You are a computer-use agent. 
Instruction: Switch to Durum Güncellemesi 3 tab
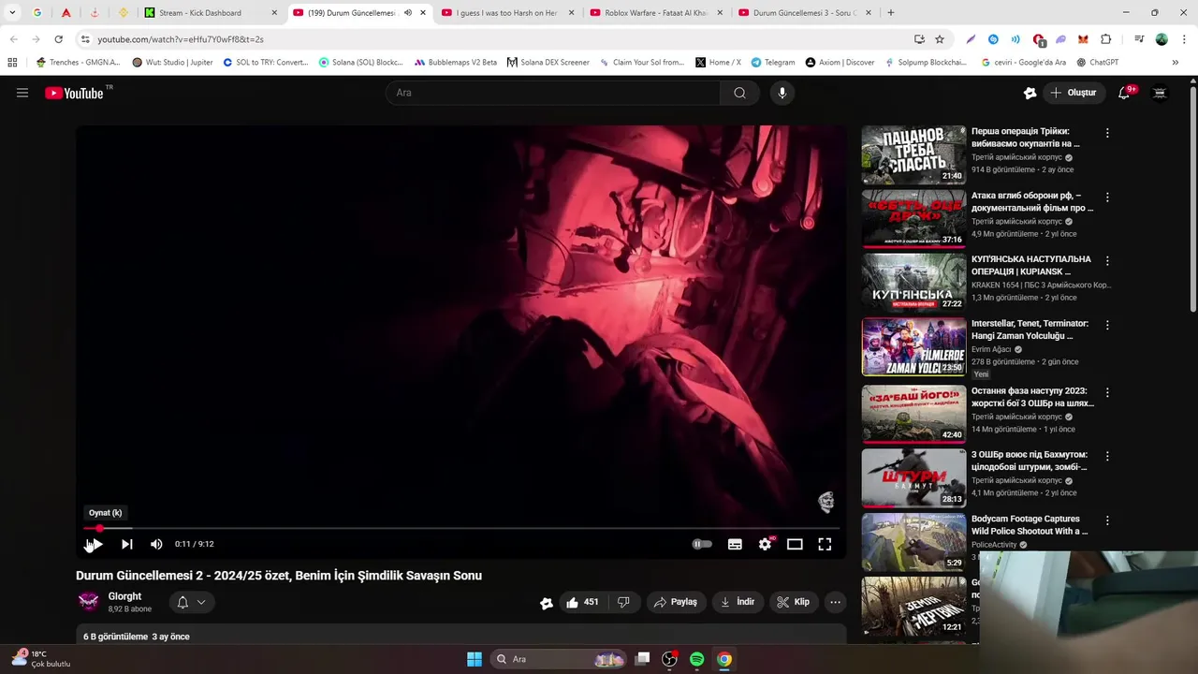pyautogui.click(x=804, y=13)
